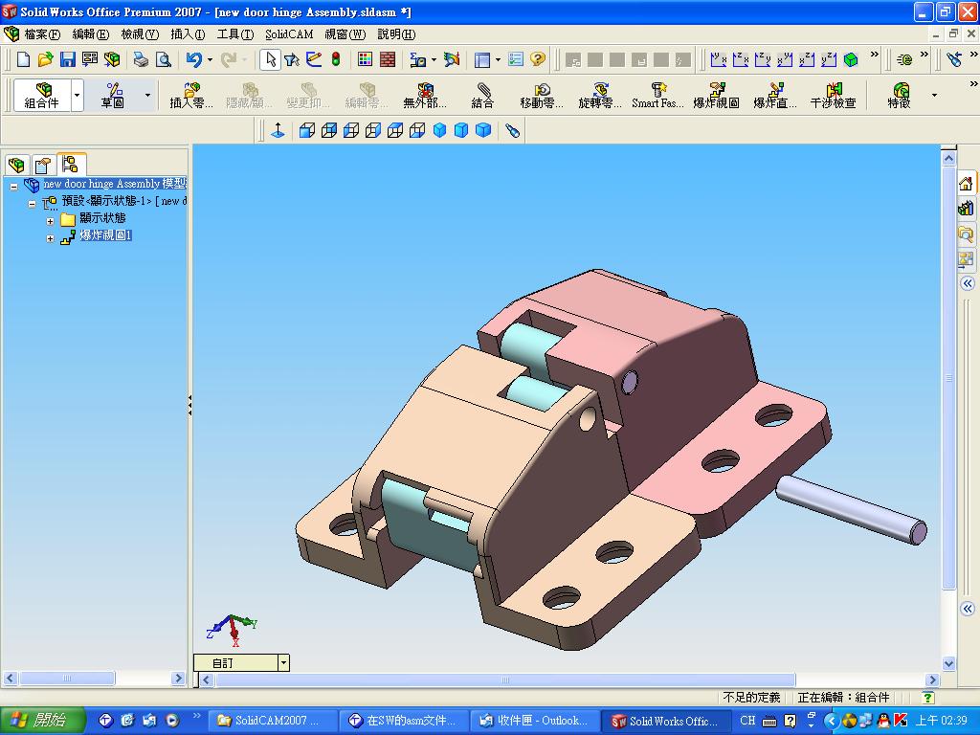The image size is (980, 735).
Task: Click Explode Line Sketch (爆炸直...) tool
Action: click(775, 95)
